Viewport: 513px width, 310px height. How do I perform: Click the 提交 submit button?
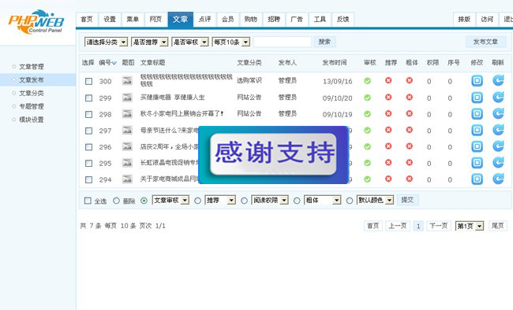407,200
